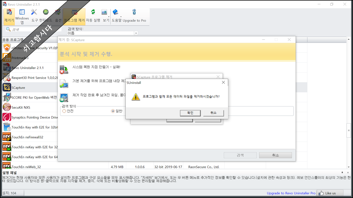
Task: Click the 프로그램 제거 toolbar button
Action: click(74, 16)
